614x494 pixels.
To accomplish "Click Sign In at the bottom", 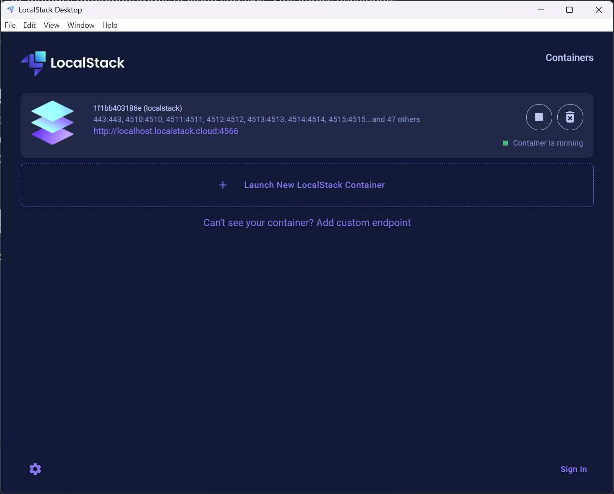I will click(x=573, y=469).
